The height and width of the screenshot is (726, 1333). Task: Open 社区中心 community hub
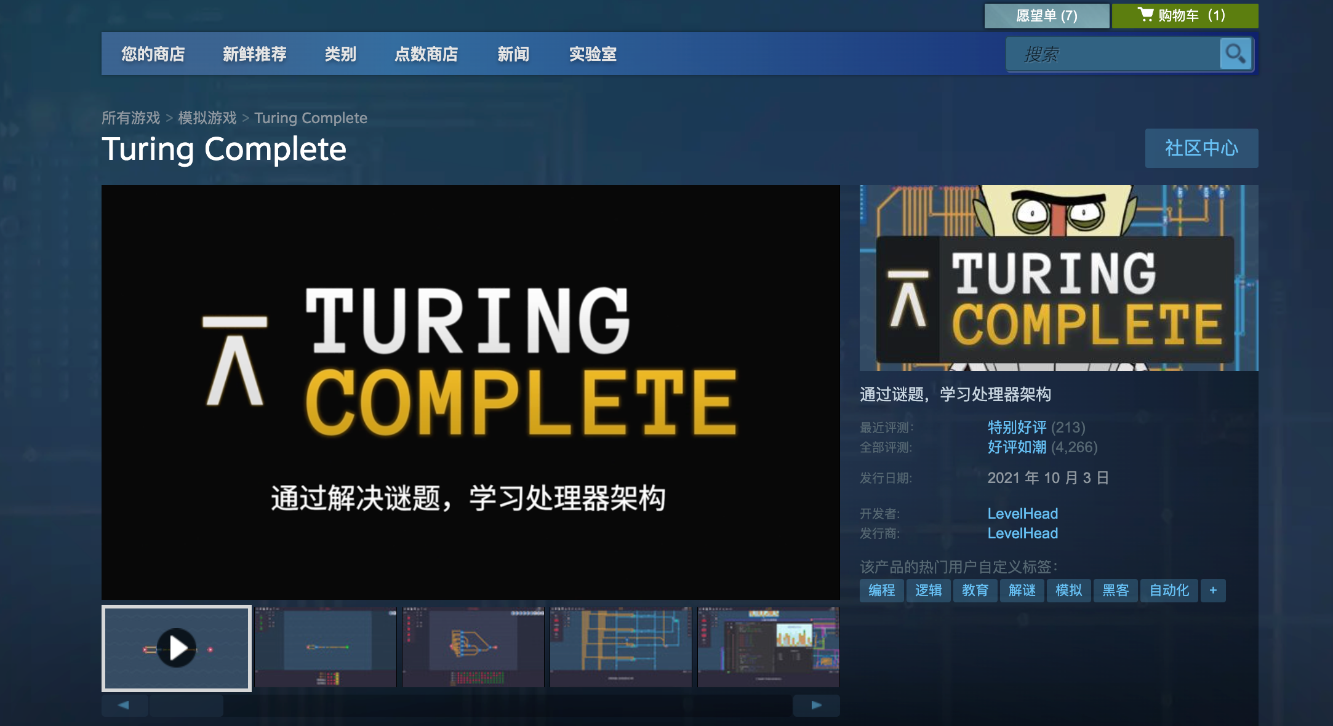[1201, 148]
